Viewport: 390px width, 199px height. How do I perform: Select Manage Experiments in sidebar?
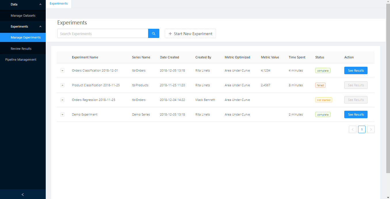[23, 37]
